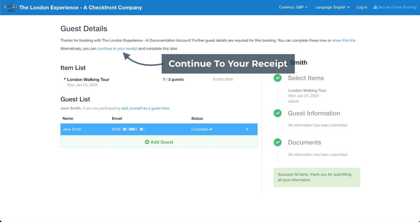Click the Add Guest button
The height and width of the screenshot is (222, 420).
click(x=159, y=142)
